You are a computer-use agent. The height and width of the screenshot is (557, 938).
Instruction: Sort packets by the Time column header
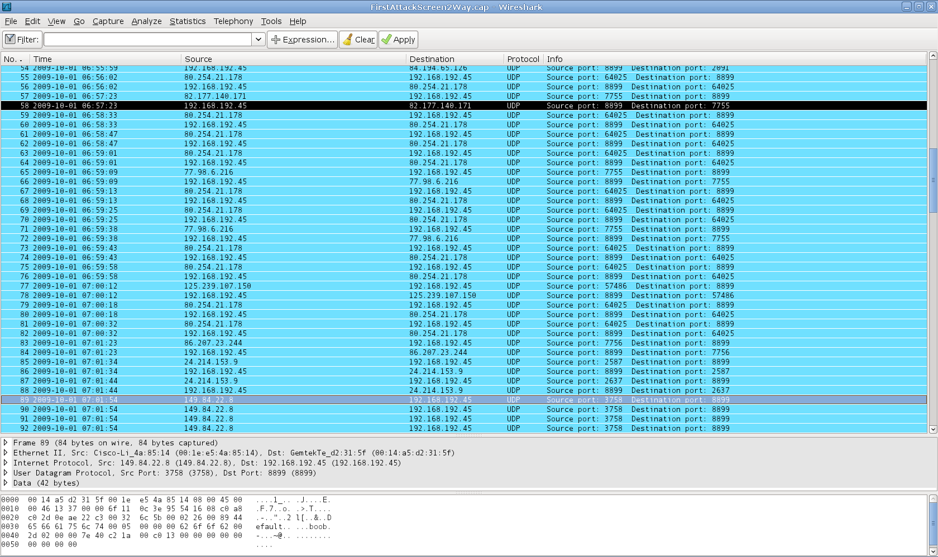pos(106,59)
